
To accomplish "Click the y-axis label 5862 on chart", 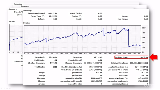I will [143, 42].
